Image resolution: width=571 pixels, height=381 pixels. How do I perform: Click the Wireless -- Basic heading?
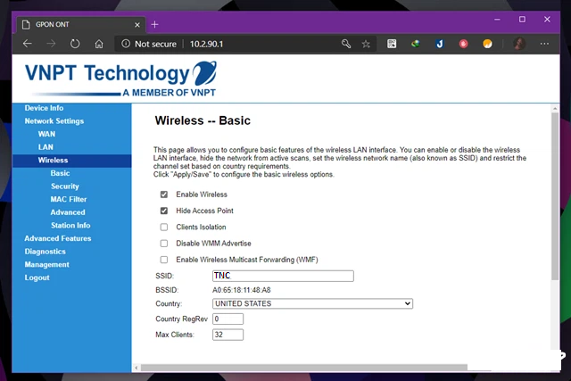tap(203, 120)
